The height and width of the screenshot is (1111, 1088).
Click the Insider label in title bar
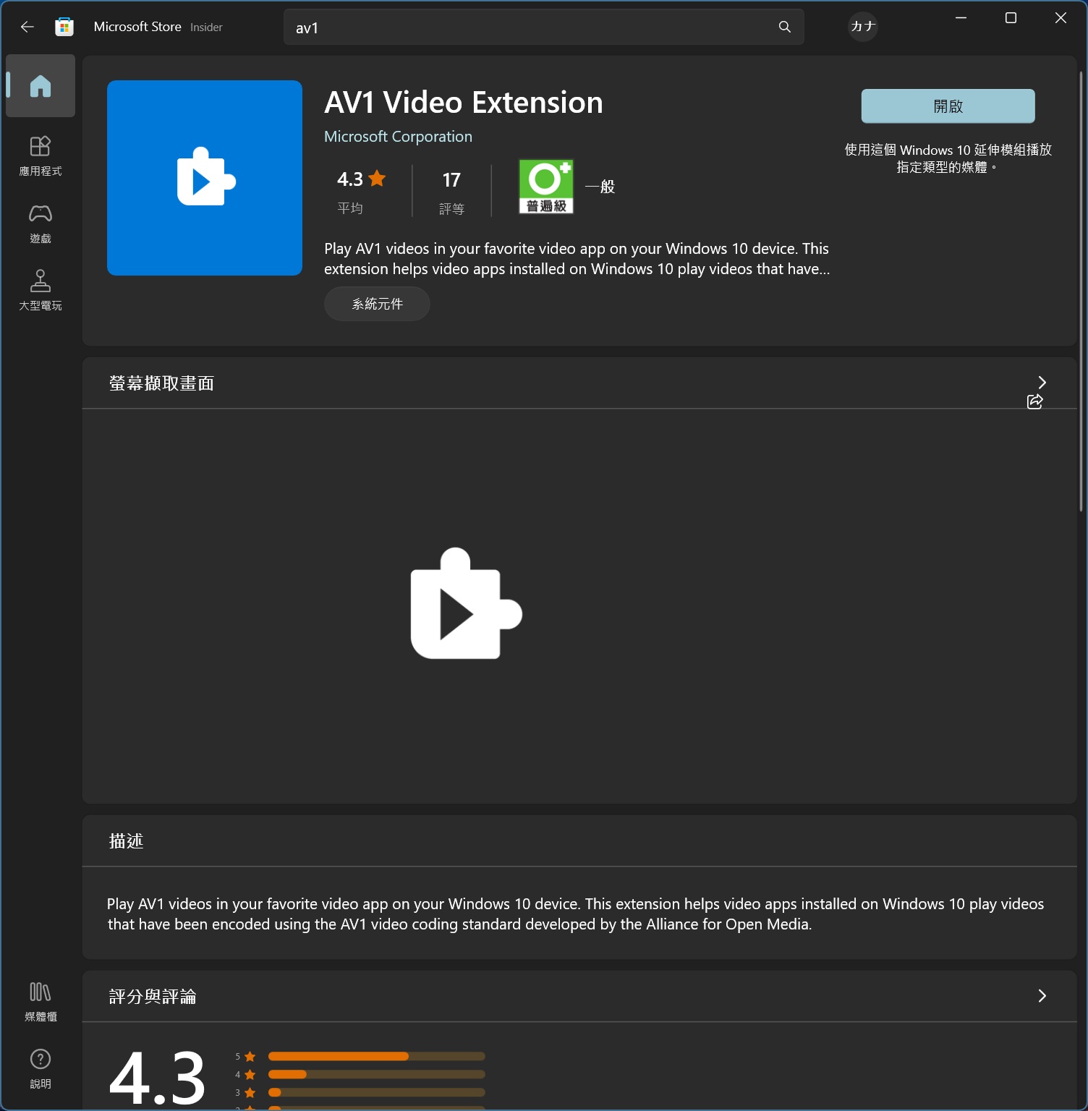click(x=206, y=27)
